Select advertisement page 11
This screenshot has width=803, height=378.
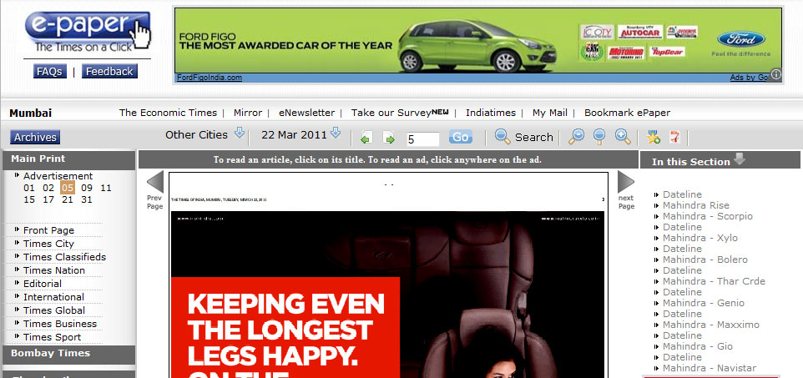tap(105, 188)
